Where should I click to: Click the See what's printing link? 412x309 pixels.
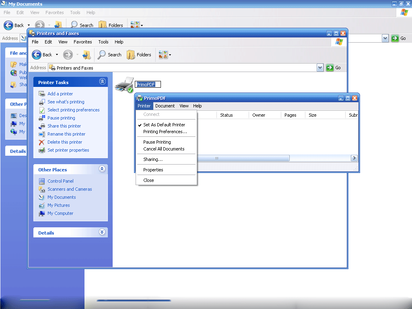[x=66, y=102]
